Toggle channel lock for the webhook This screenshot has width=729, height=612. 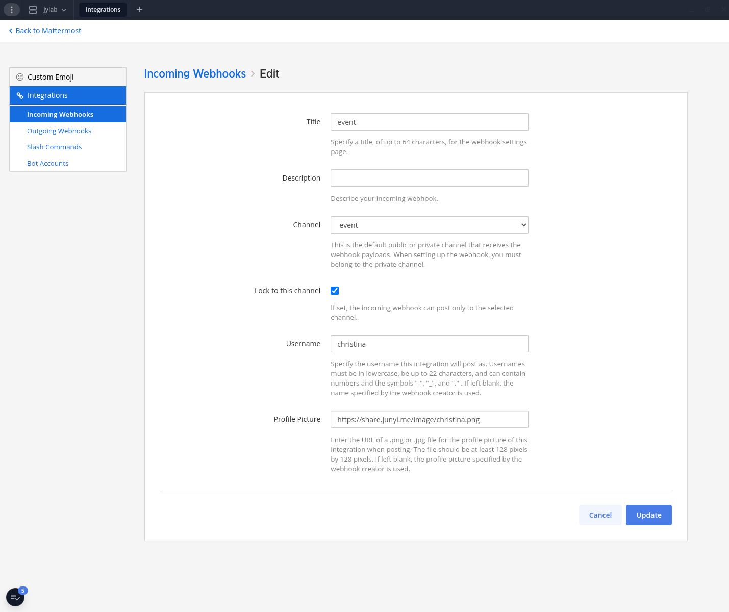pyautogui.click(x=335, y=290)
